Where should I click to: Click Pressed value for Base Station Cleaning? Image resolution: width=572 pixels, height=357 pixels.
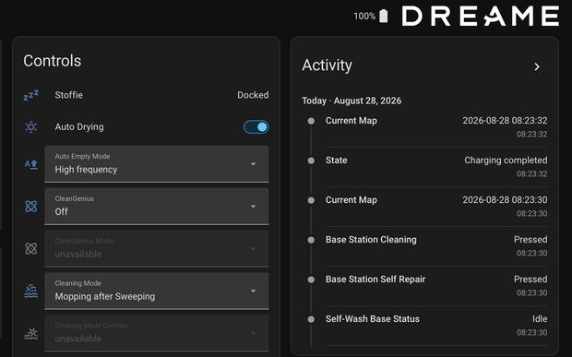(x=530, y=240)
